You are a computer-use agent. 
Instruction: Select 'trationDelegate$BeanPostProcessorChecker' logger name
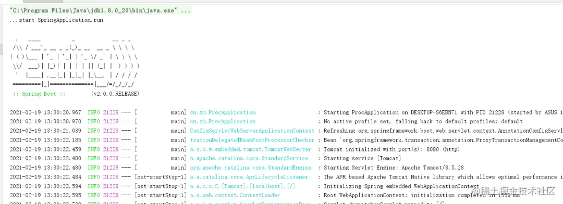252,140
